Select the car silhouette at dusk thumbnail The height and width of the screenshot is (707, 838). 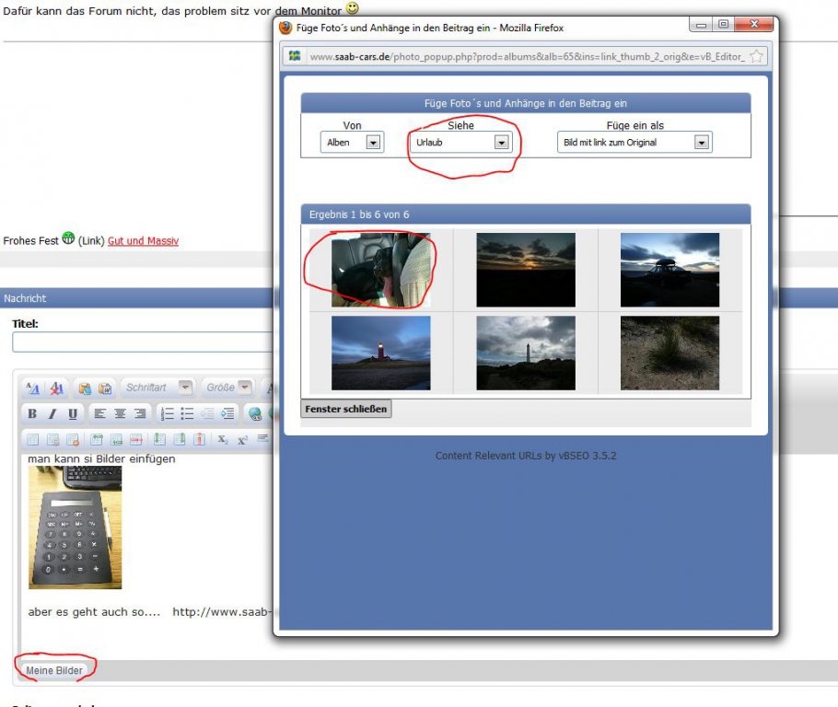669,270
